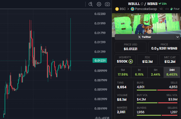Click the current price label 0.01221 on axis
The image size is (181, 119).
pos(100,61)
